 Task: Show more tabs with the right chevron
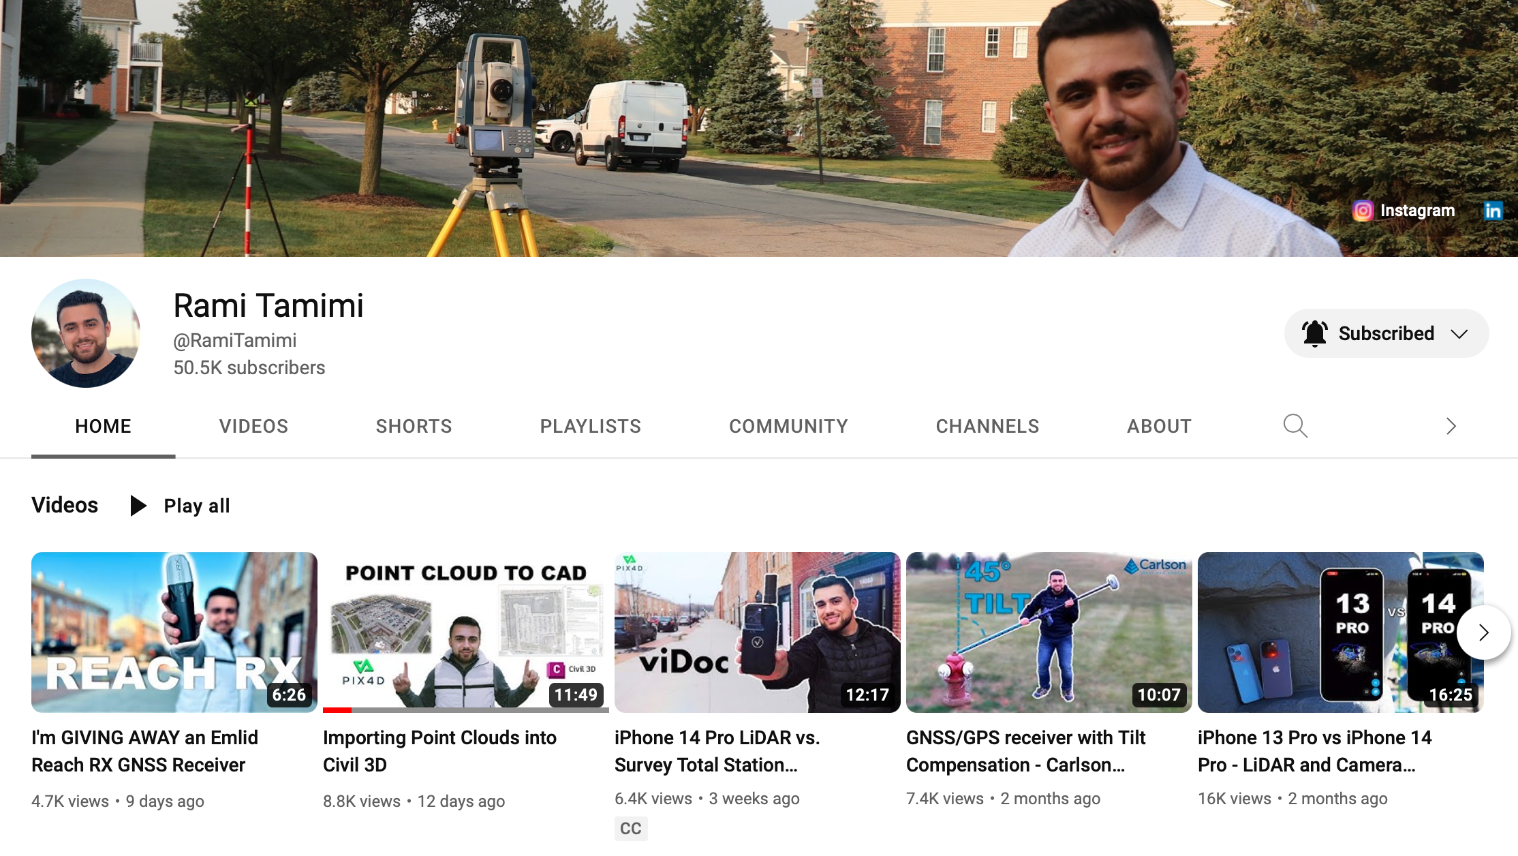[x=1451, y=426]
